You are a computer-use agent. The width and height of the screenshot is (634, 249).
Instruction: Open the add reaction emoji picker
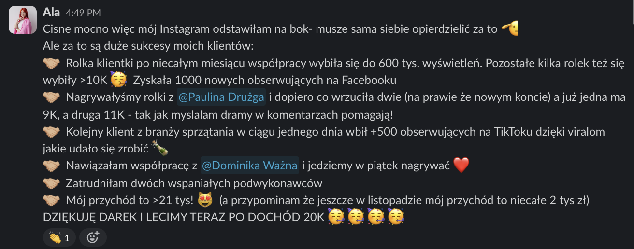92,237
